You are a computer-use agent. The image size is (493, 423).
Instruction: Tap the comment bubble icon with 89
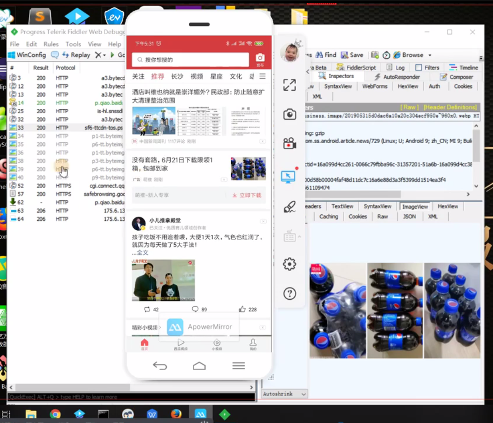coord(195,309)
